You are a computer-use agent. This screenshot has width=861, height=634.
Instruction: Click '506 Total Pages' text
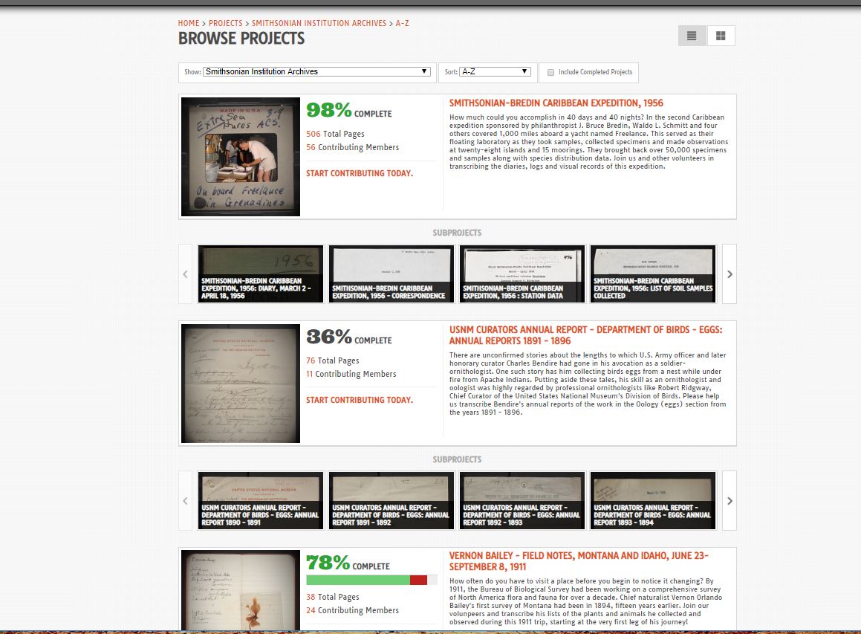(x=335, y=134)
